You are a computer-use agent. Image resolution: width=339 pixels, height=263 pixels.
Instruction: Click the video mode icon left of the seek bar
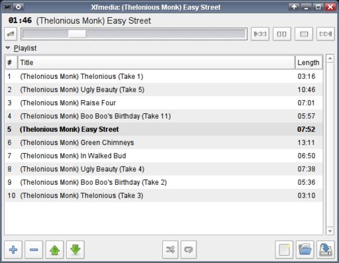pyautogui.click(x=11, y=34)
